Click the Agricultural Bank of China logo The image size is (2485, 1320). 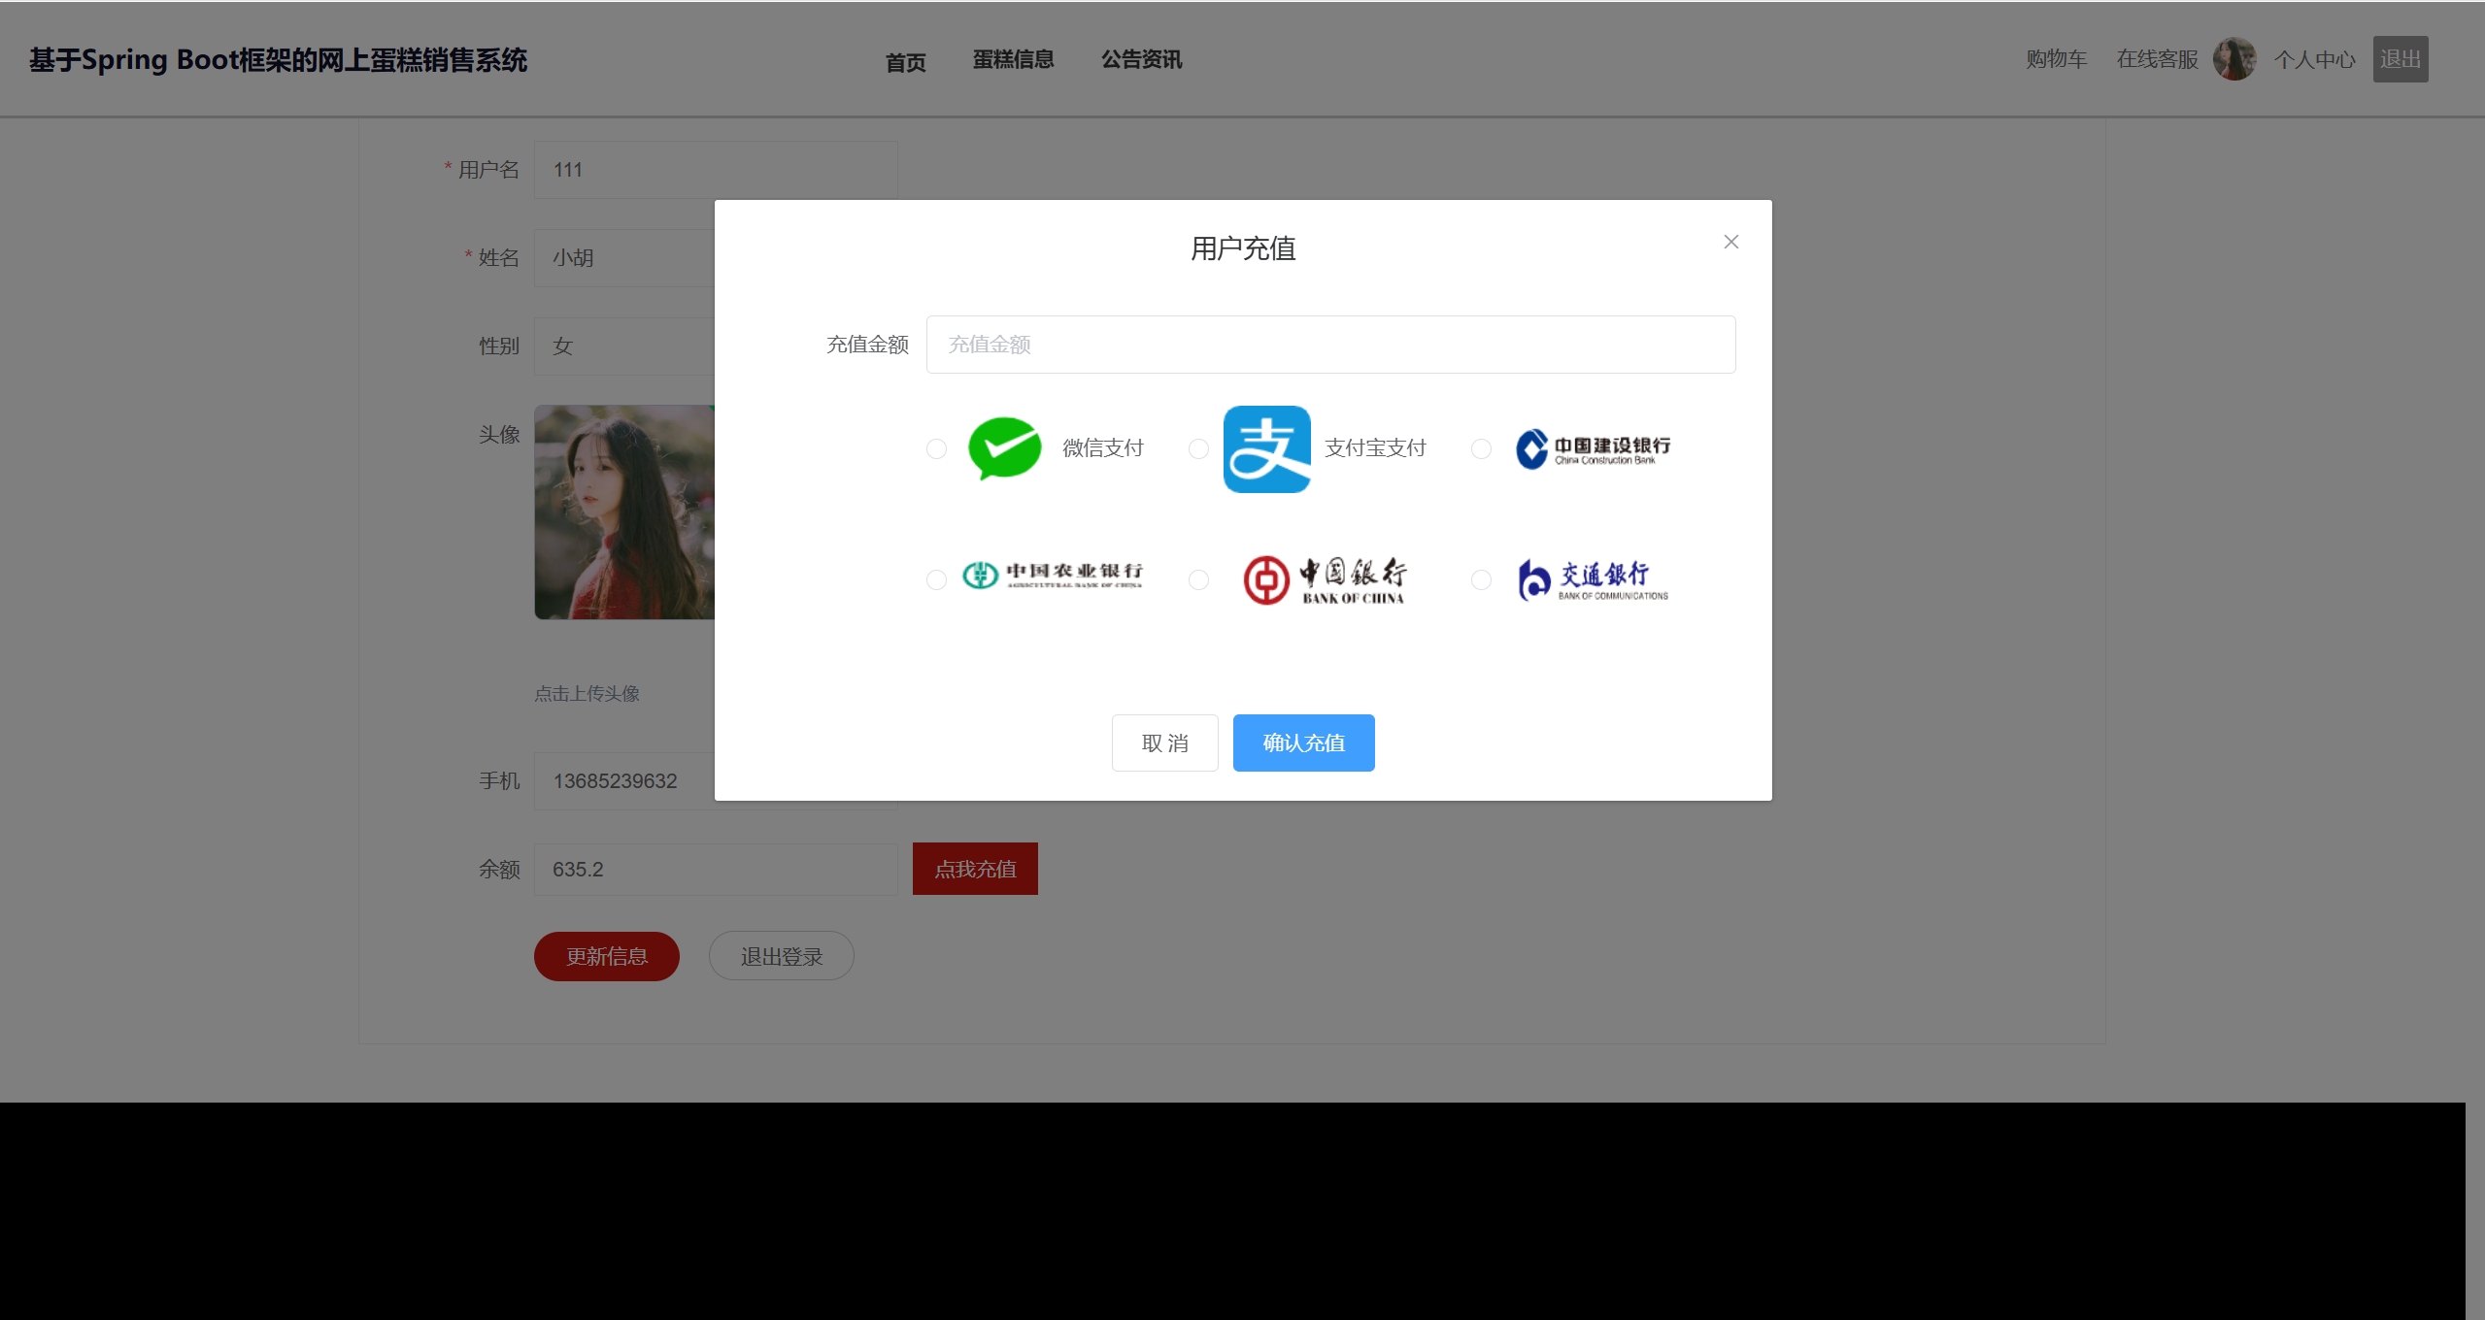pyautogui.click(x=1052, y=576)
